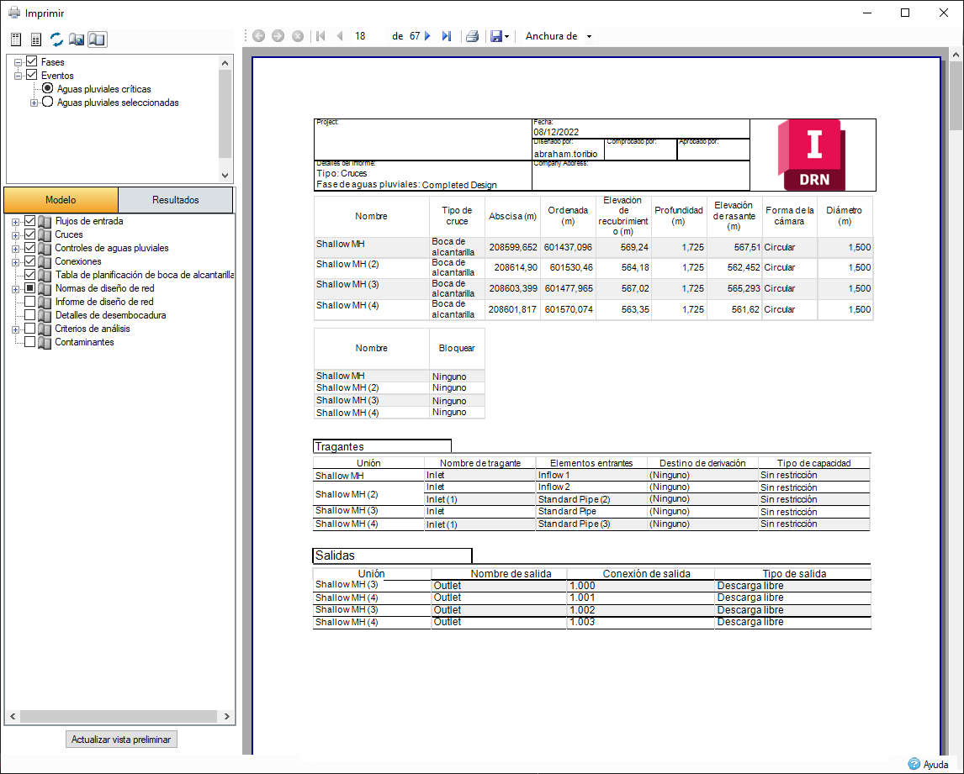964x774 pixels.
Task: Expand Normas de diseño de red node
Action: (x=15, y=289)
